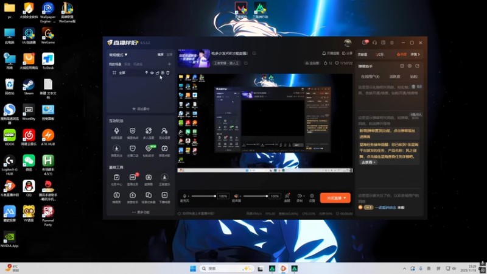Open the settings gear of the 全屏 source
The width and height of the screenshot is (487, 274).
tap(163, 72)
